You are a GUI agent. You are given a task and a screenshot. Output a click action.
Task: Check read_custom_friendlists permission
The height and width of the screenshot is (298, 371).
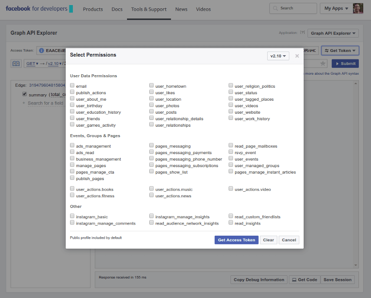tap(230, 216)
